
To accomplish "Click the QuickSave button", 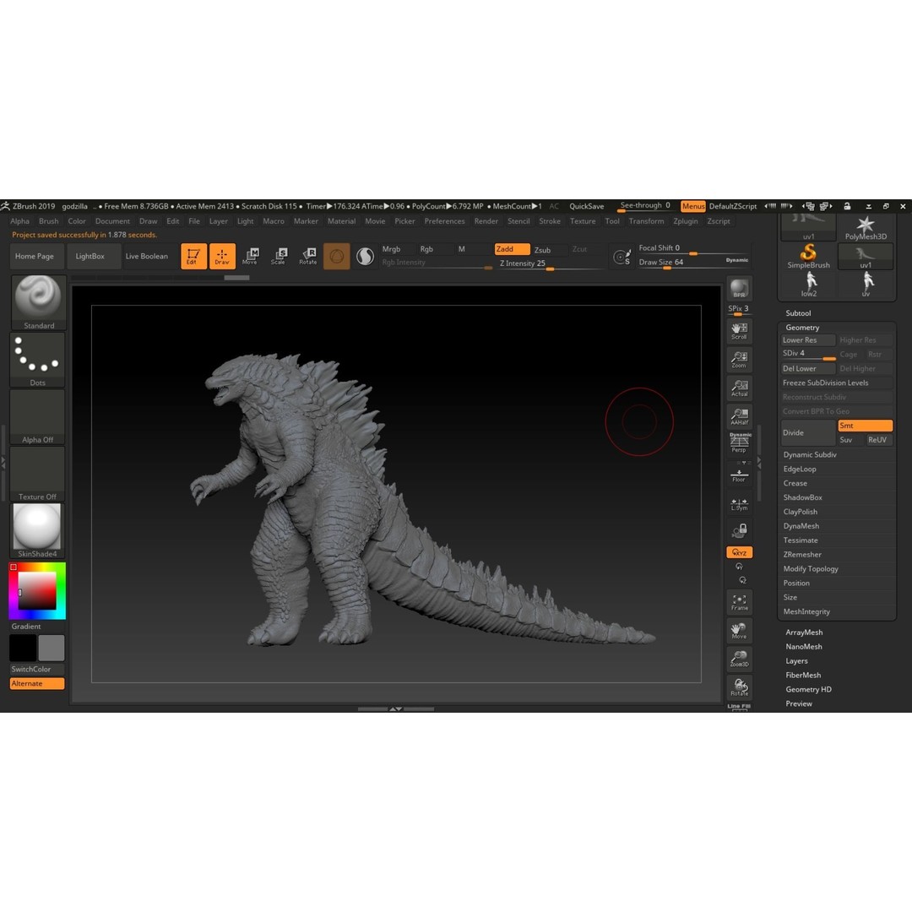I will coord(586,206).
